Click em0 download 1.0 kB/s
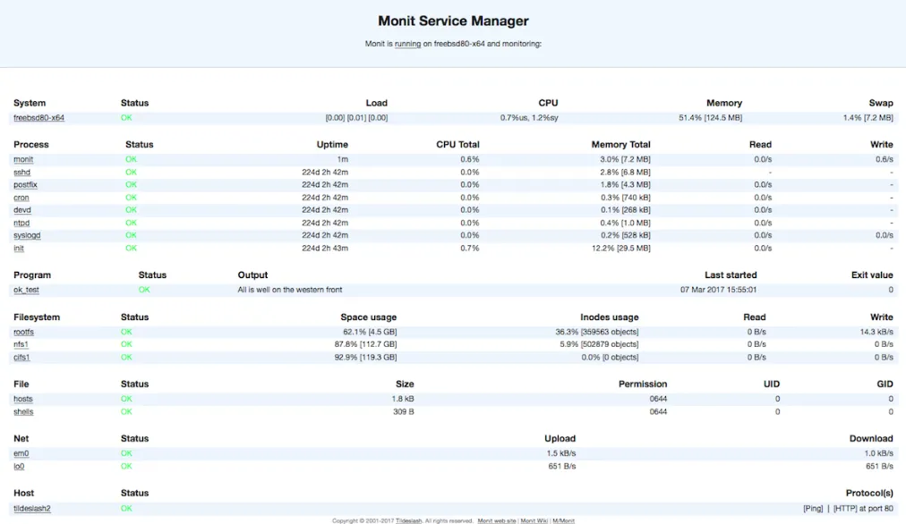Image resolution: width=906 pixels, height=524 pixels. click(878, 453)
